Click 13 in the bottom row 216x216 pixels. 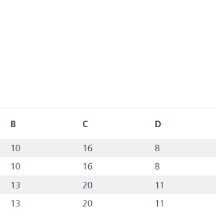click(16, 203)
